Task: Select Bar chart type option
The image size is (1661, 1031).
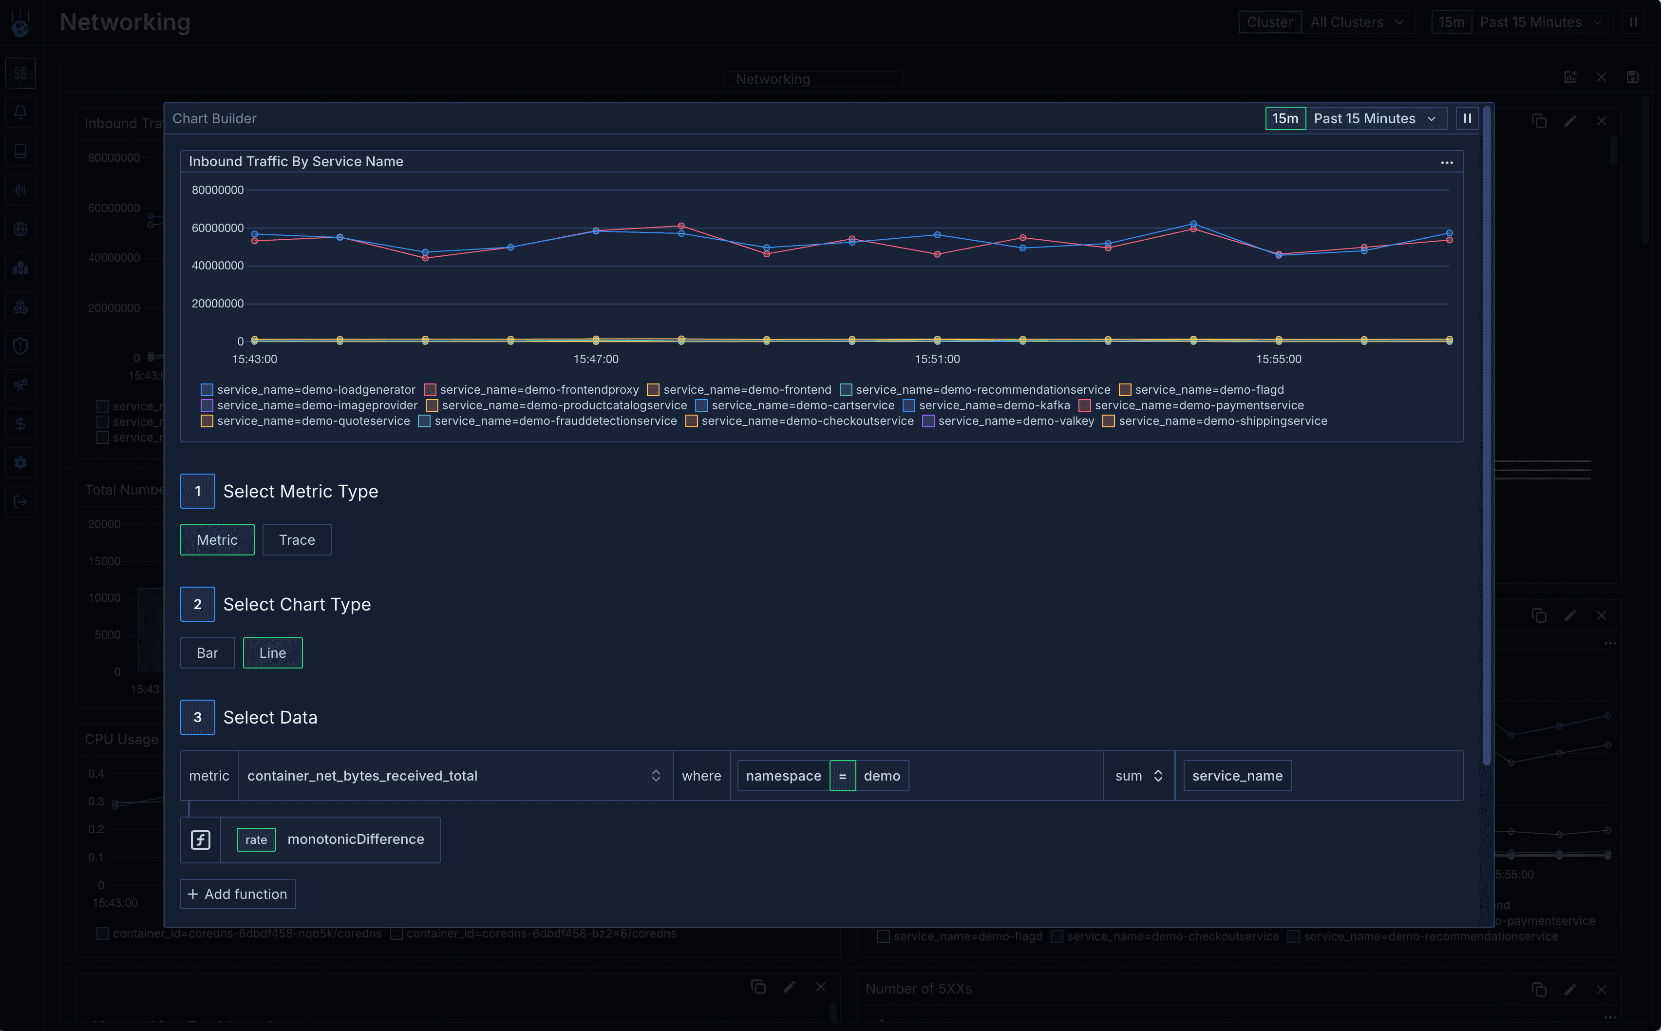Action: pyautogui.click(x=208, y=652)
